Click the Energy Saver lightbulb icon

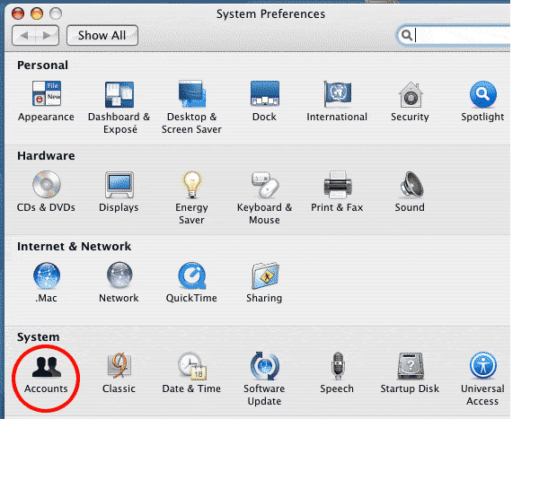pyautogui.click(x=191, y=186)
